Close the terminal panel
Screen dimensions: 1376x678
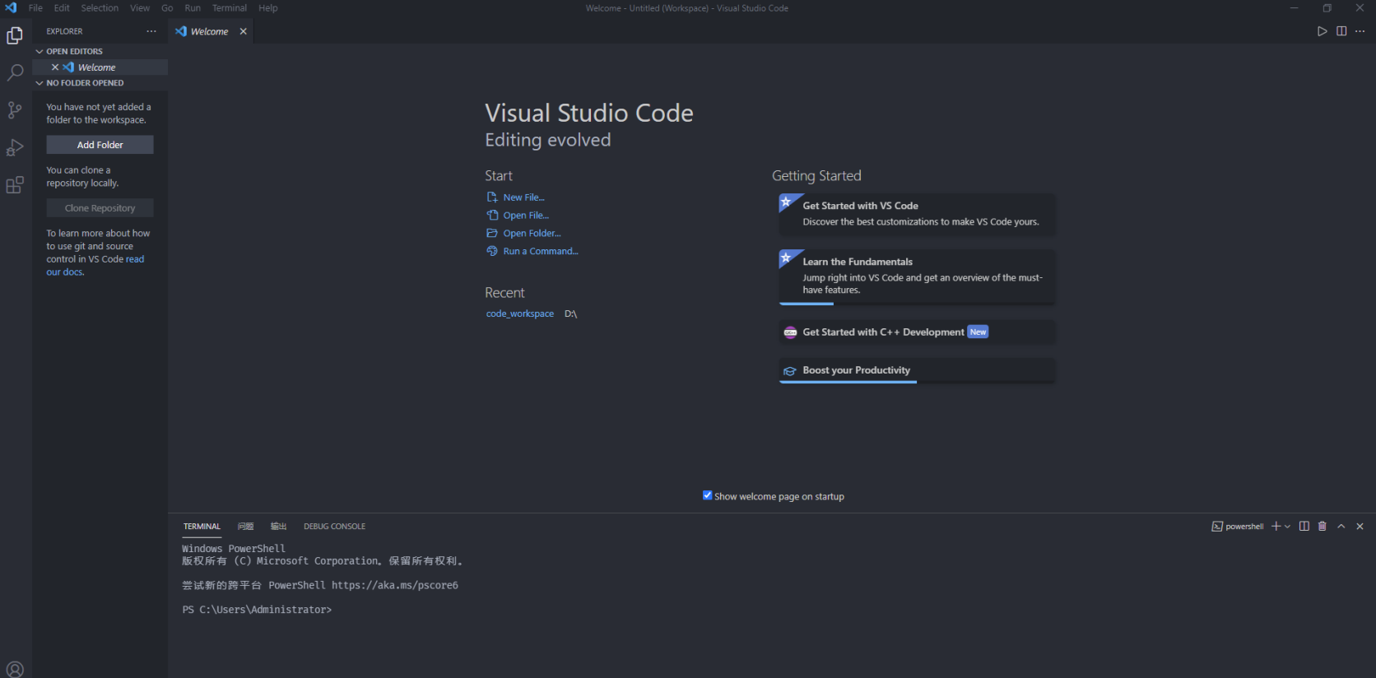[x=1360, y=527]
